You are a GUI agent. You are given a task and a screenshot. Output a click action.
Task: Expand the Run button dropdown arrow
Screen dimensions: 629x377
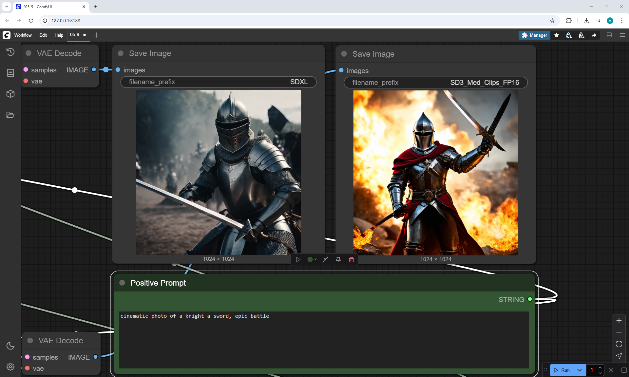click(x=579, y=370)
